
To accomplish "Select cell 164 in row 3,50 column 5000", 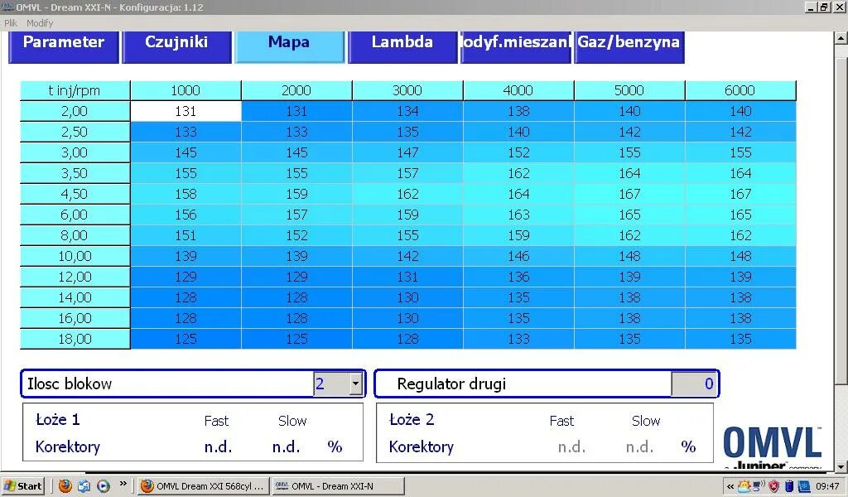I will [629, 173].
